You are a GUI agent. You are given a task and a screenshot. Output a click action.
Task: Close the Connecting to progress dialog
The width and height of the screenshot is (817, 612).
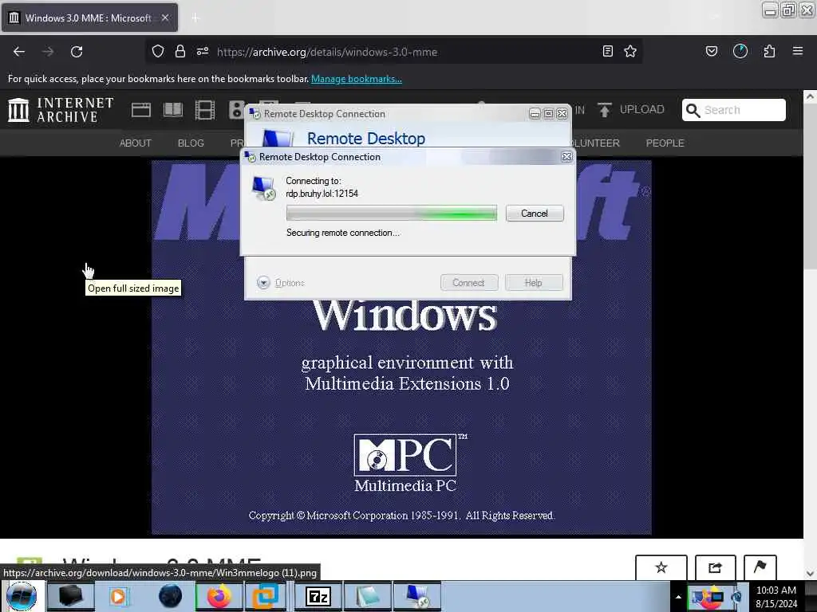567,157
